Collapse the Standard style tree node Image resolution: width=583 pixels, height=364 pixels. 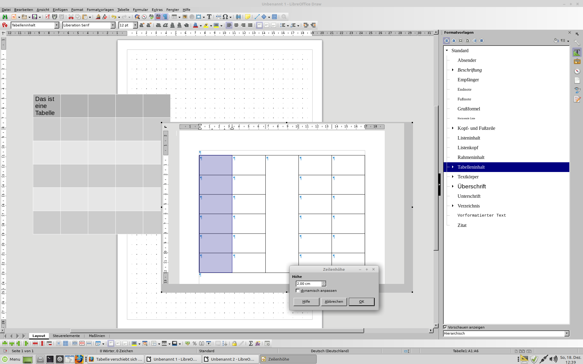pyautogui.click(x=447, y=51)
